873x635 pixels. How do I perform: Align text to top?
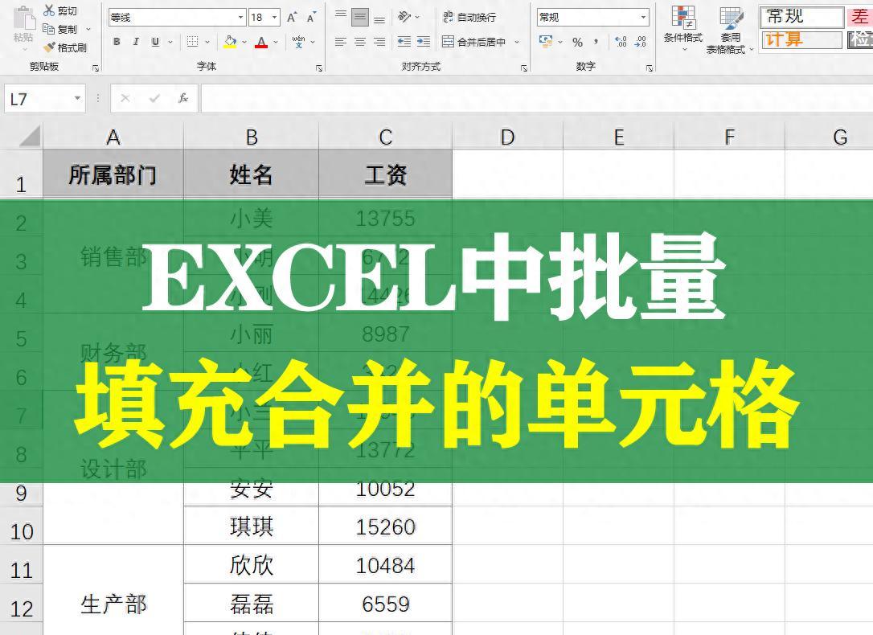[x=341, y=17]
